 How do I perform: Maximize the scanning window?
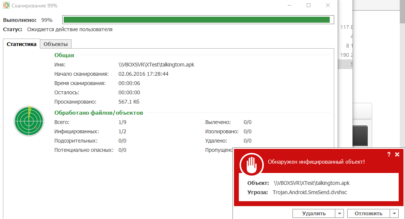[x=309, y=6]
